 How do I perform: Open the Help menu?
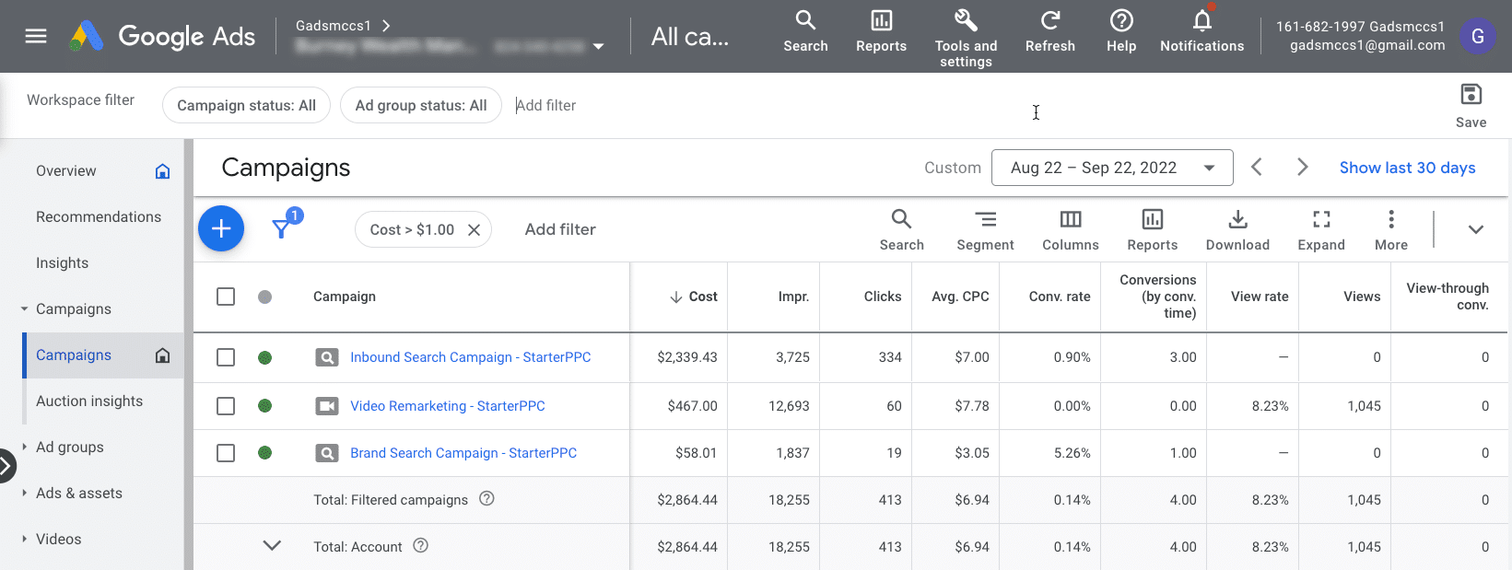click(x=1121, y=32)
